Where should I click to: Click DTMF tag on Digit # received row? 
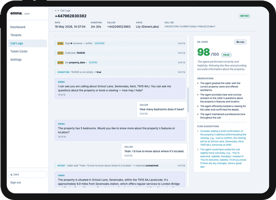point(60,43)
